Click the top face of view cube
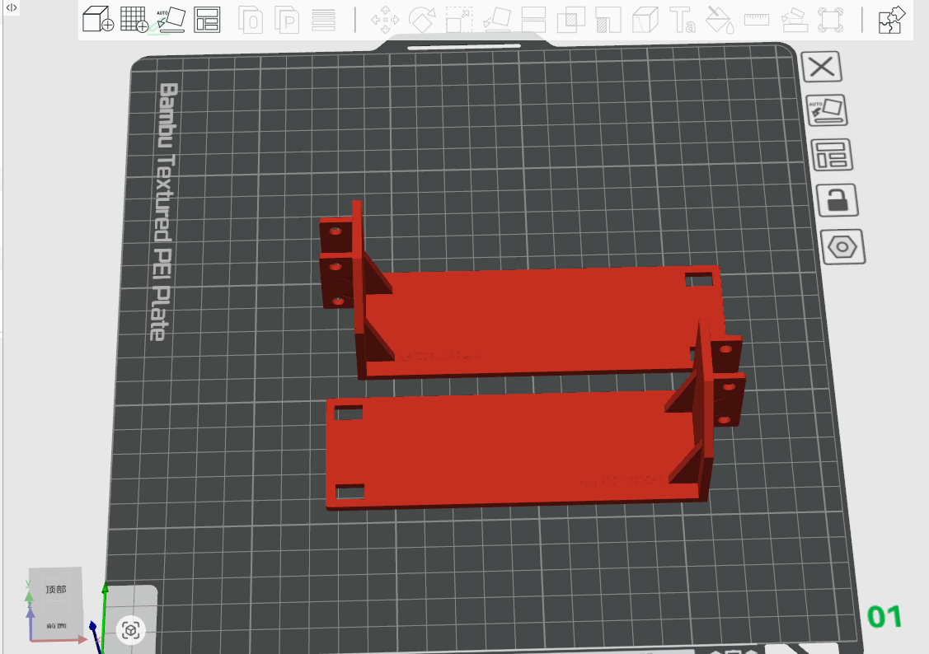Viewport: 929px width, 654px height. [56, 590]
